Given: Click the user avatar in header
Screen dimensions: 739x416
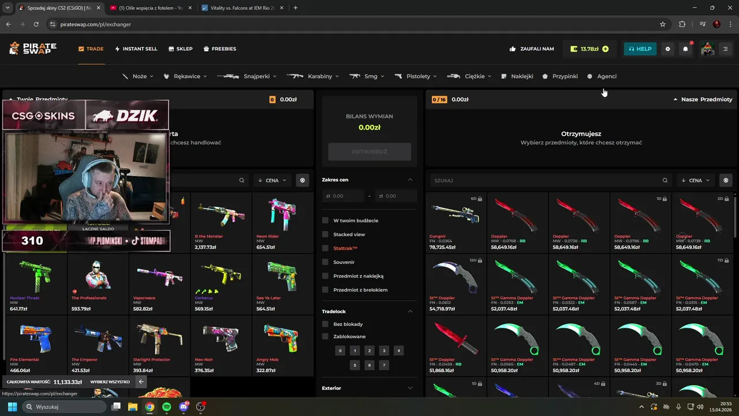Looking at the screenshot, I should point(707,49).
